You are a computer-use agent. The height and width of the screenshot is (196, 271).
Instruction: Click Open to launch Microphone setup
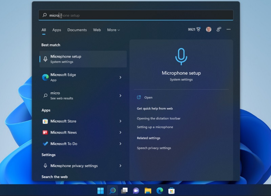coord(148,97)
